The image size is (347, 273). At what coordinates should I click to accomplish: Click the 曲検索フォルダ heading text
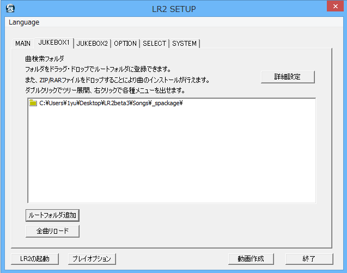click(45, 59)
